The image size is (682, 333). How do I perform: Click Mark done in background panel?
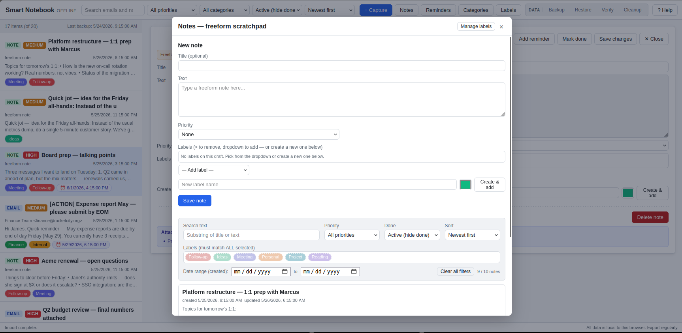(574, 39)
